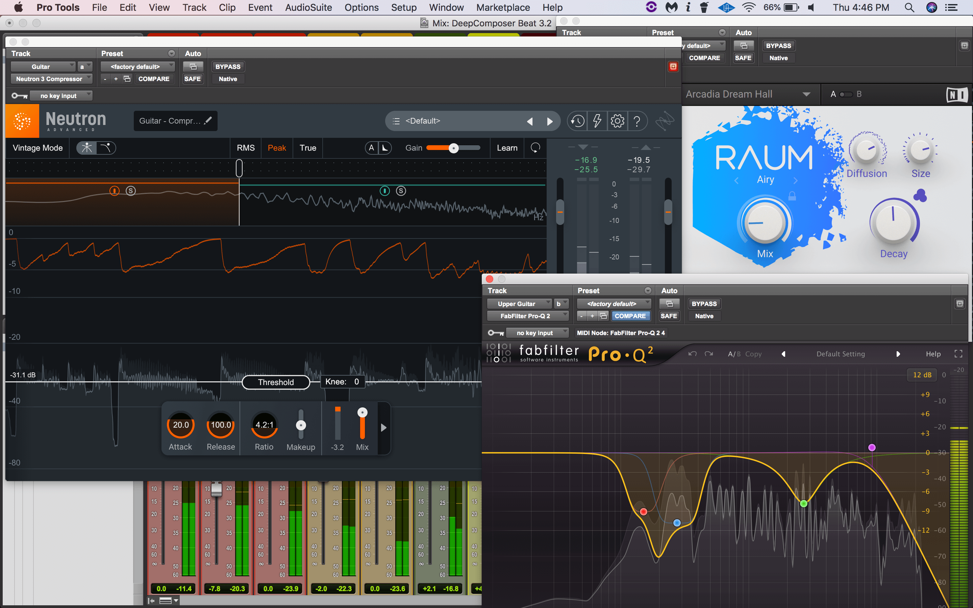The width and height of the screenshot is (973, 608).
Task: Click the Threshold label handle
Action: click(x=276, y=382)
